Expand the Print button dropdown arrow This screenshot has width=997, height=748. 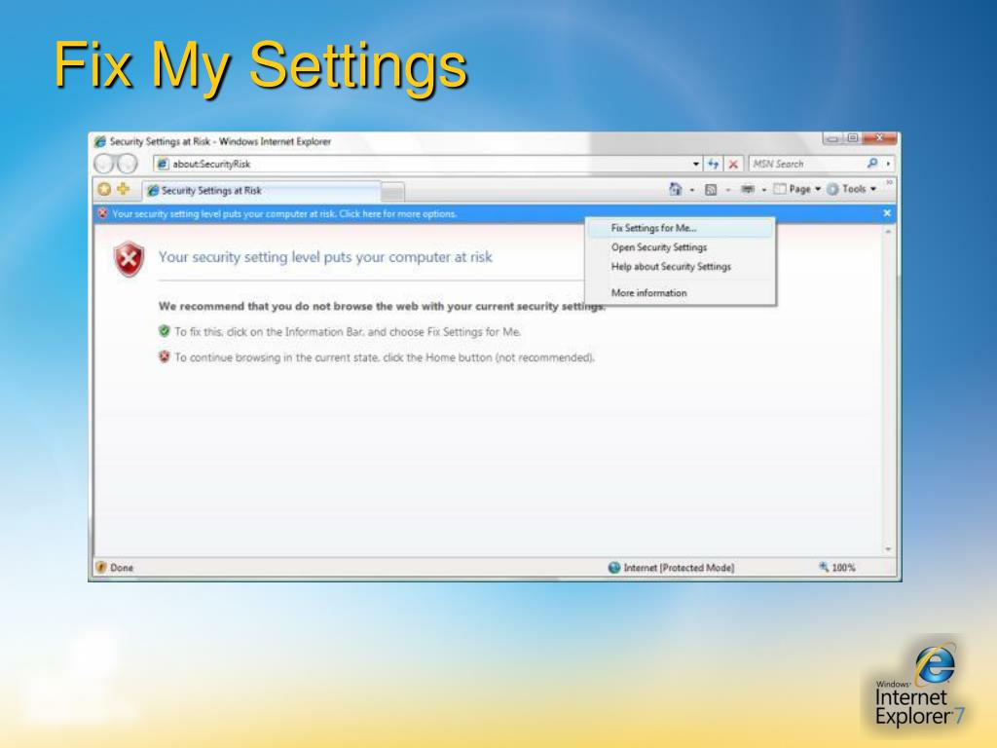point(763,190)
